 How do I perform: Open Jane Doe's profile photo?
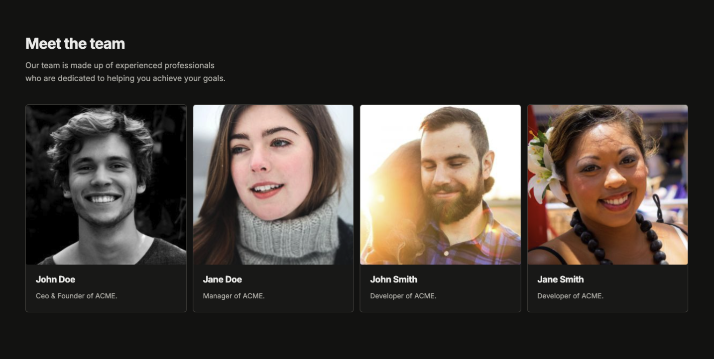273,184
